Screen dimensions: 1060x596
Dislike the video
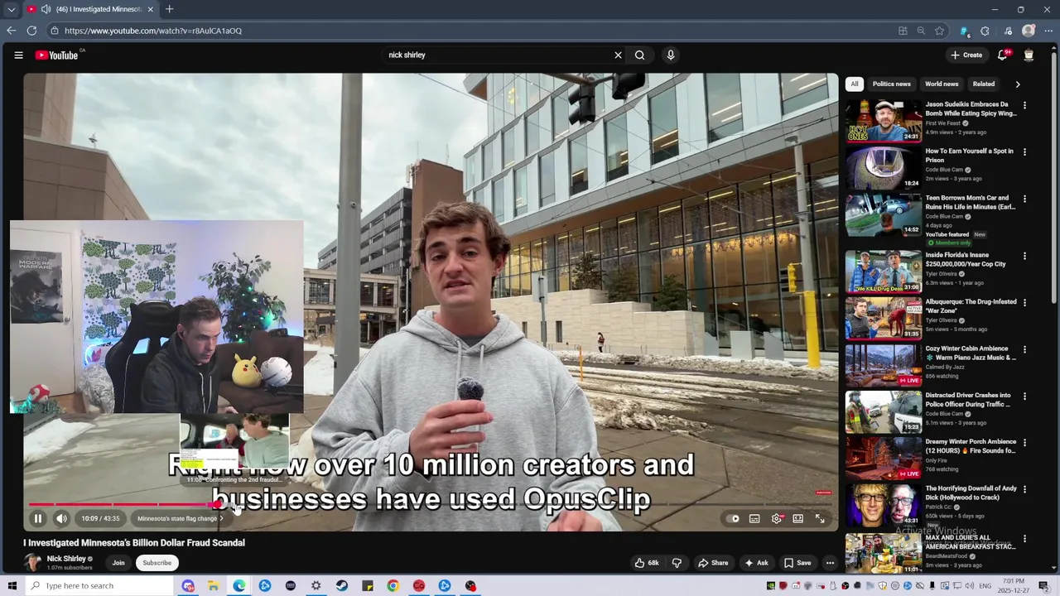[x=677, y=563]
